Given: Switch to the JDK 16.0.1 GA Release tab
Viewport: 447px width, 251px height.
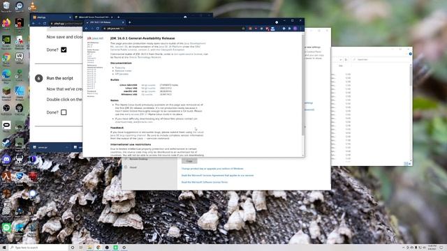Looking at the screenshot, I should coord(105,22).
